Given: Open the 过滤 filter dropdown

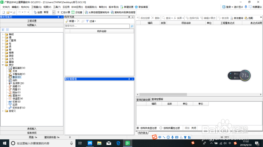Looking at the screenshot, I should (x=91, y=21).
